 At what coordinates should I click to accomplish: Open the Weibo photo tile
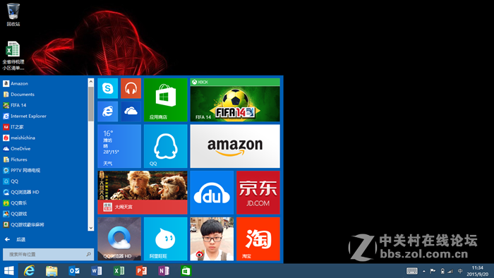coord(212,238)
